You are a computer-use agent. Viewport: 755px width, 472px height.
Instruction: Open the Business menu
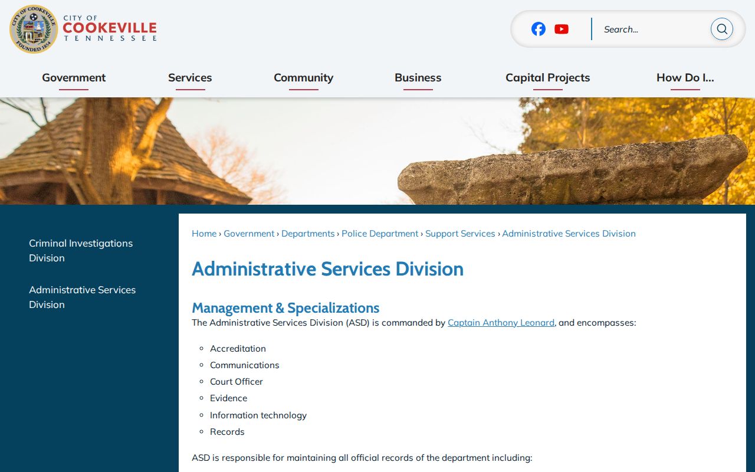coord(418,78)
